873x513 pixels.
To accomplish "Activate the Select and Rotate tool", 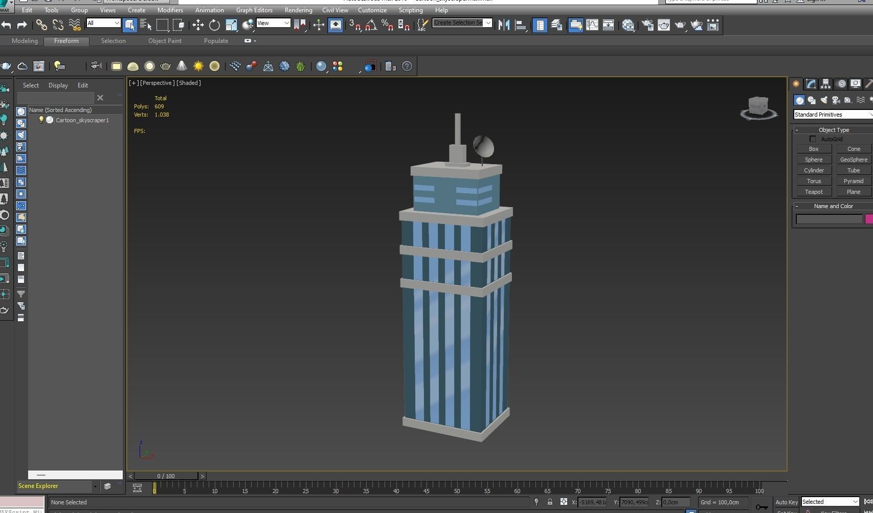I will coord(214,25).
